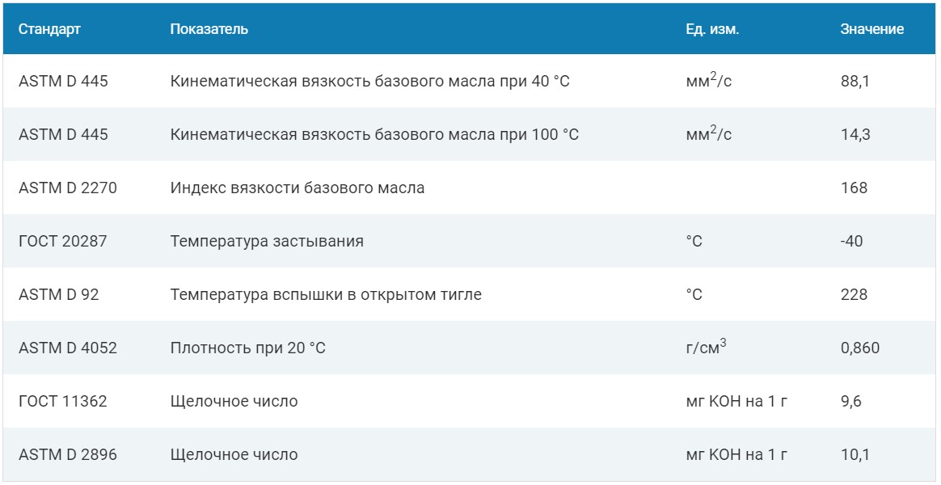Screen dimensions: 941x485
Task: Click Плотность при 20 °C row label
Action: click(248, 348)
